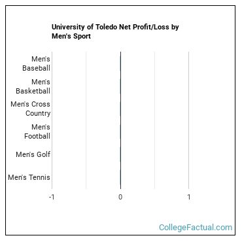This screenshot has height=242, width=242.
Task: Click the unlabeled gridline between 0 and 1
Action: [x=154, y=120]
